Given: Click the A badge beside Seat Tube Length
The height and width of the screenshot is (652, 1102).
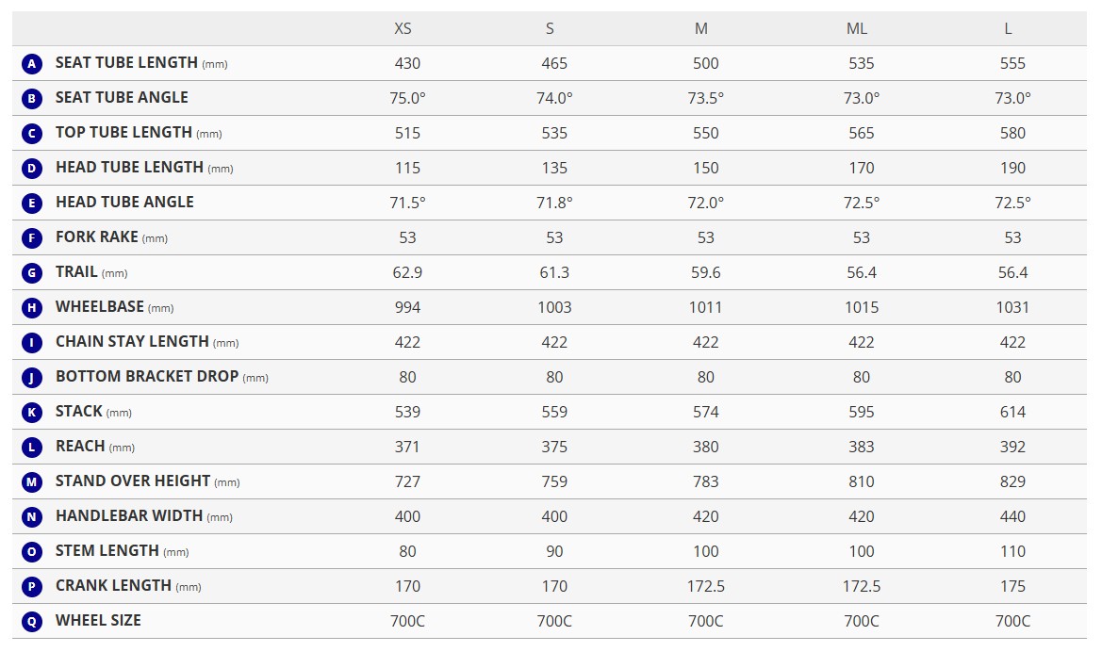Looking at the screenshot, I should 32,64.
